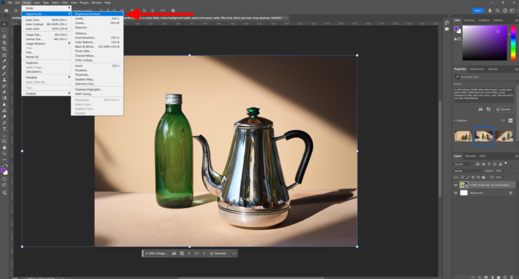This screenshot has width=519, height=279.
Task: Select the Crop tool
Action: (x=4, y=49)
